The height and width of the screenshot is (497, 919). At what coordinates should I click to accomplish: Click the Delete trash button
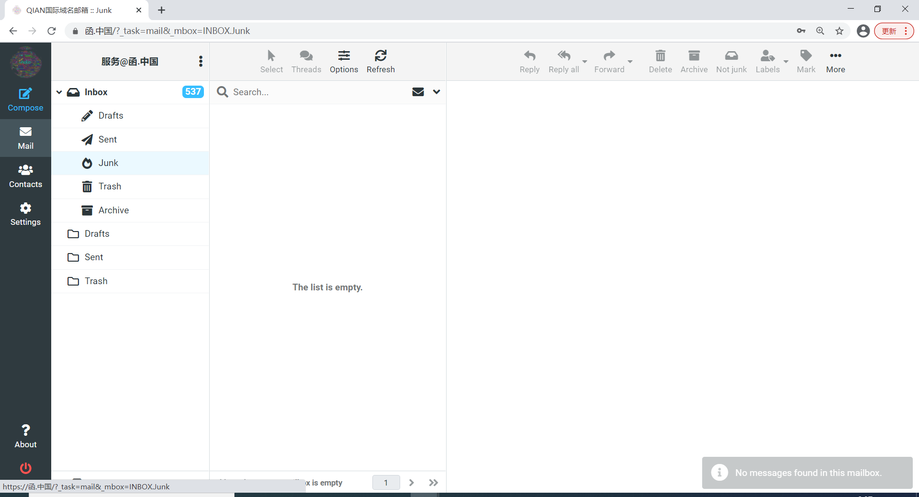coord(660,61)
